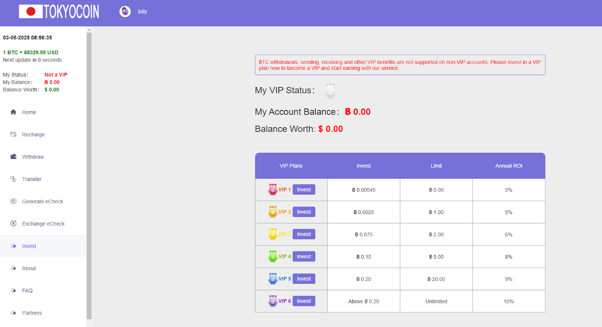
Task: Click the Generate eCheck icon
Action: tap(14, 201)
